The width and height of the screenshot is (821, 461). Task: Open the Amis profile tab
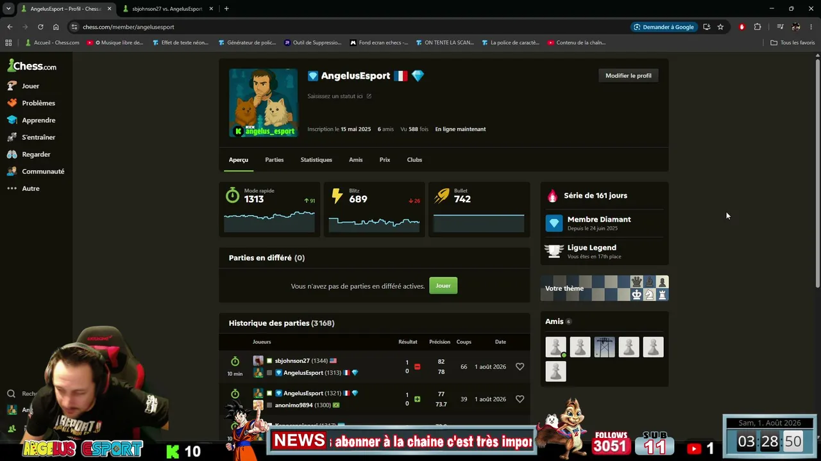(x=356, y=160)
